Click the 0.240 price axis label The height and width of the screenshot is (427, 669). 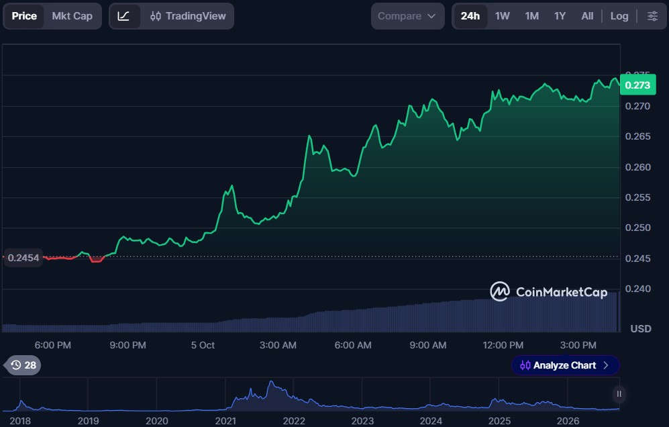[x=638, y=289]
